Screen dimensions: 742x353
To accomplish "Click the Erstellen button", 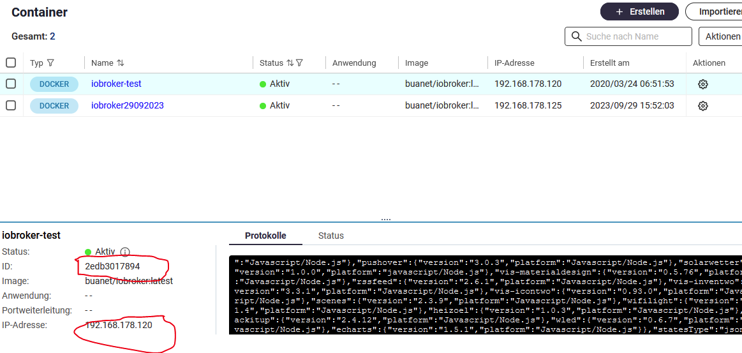I will coord(640,12).
